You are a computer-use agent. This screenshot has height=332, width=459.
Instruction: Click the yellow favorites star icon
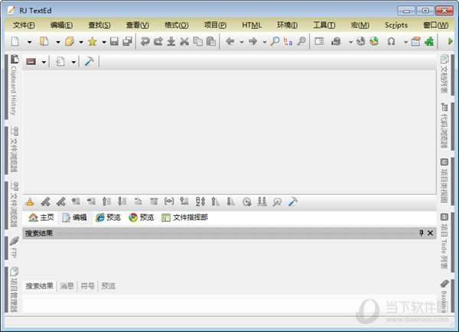[93, 41]
